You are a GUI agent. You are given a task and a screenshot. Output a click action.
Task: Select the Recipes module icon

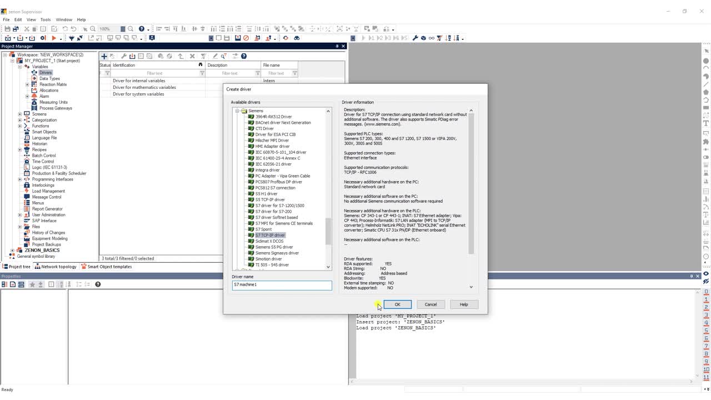[x=27, y=149]
